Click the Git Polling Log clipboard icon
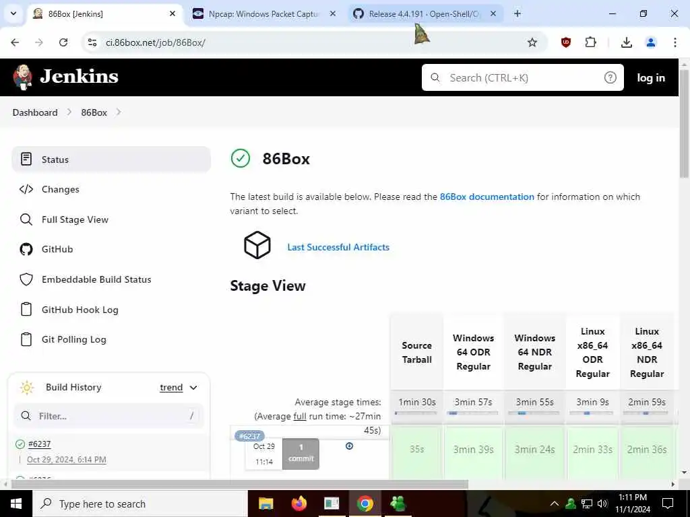 coord(26,339)
